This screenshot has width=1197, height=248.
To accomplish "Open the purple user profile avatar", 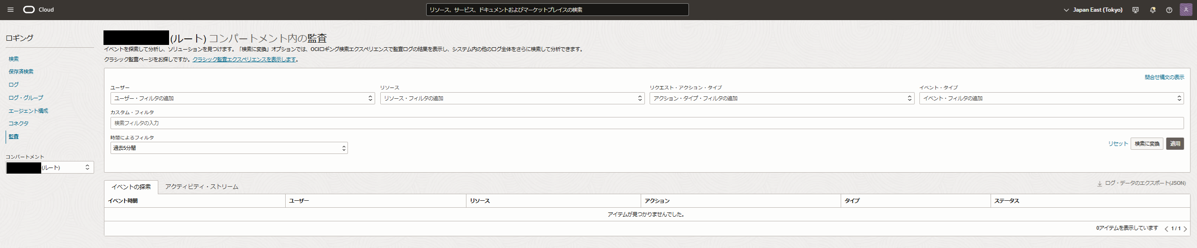I will pos(1186,10).
